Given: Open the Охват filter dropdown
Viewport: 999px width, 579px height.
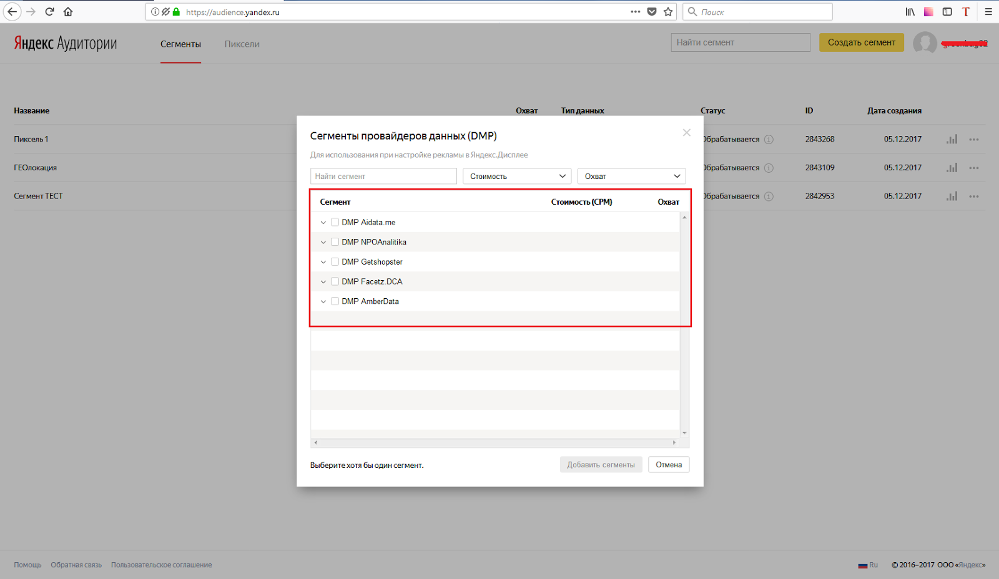Looking at the screenshot, I should click(632, 176).
